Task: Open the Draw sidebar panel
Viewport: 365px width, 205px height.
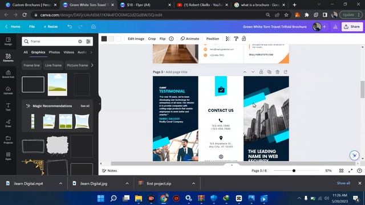Action: (x=8, y=123)
